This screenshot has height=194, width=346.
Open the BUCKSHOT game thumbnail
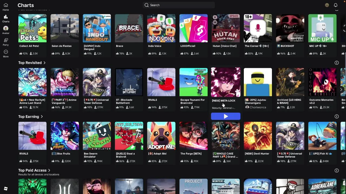point(290,28)
